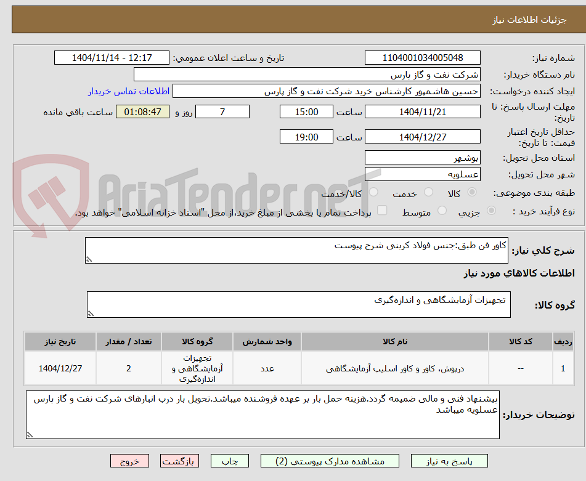Click the کد کالا column header

point(520,342)
